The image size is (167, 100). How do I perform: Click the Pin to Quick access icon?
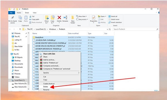13,17
